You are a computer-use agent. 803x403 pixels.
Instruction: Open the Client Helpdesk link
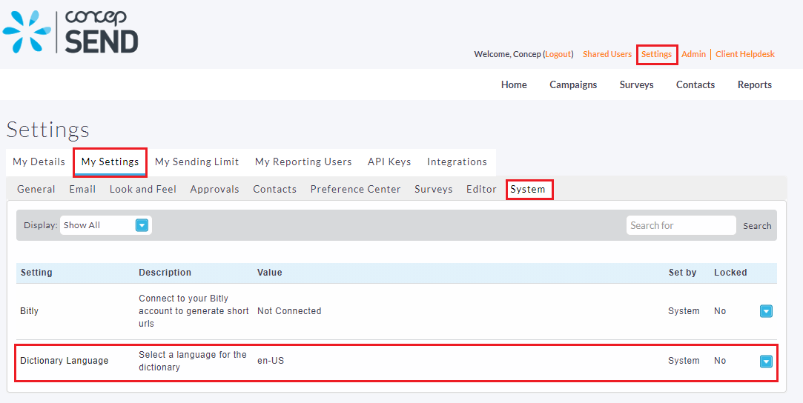tap(745, 54)
